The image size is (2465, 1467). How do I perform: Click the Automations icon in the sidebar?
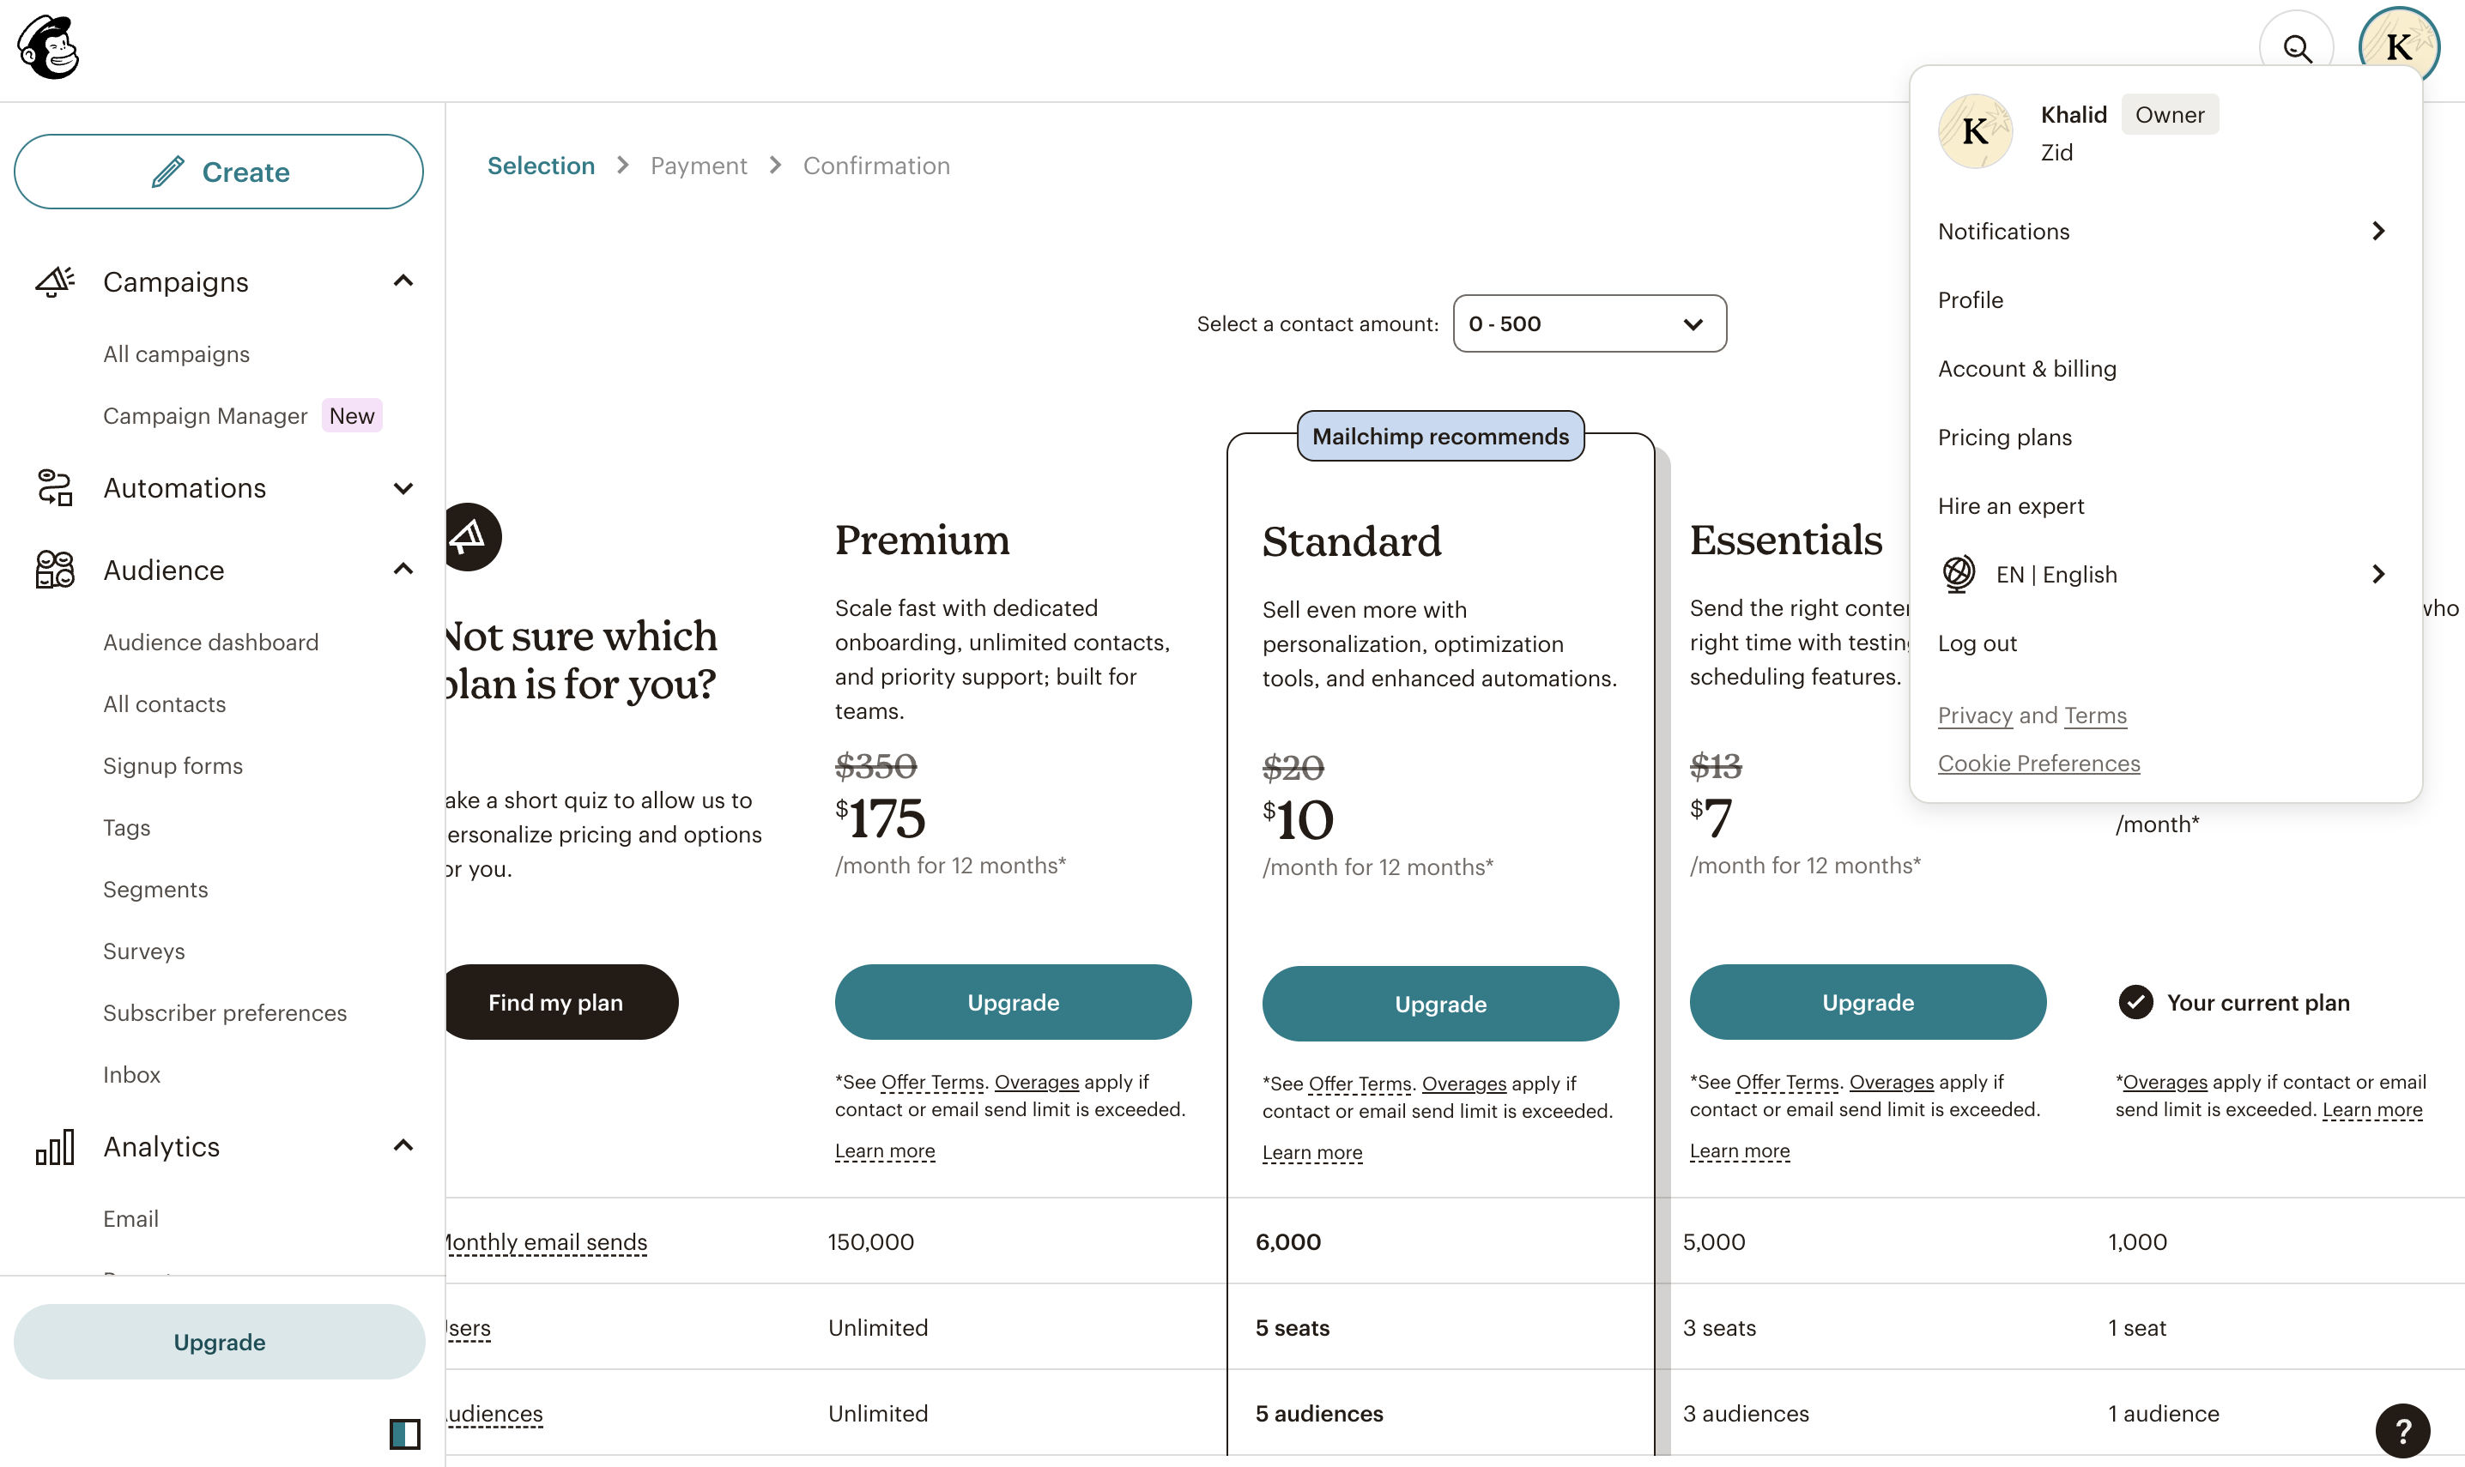(54, 487)
